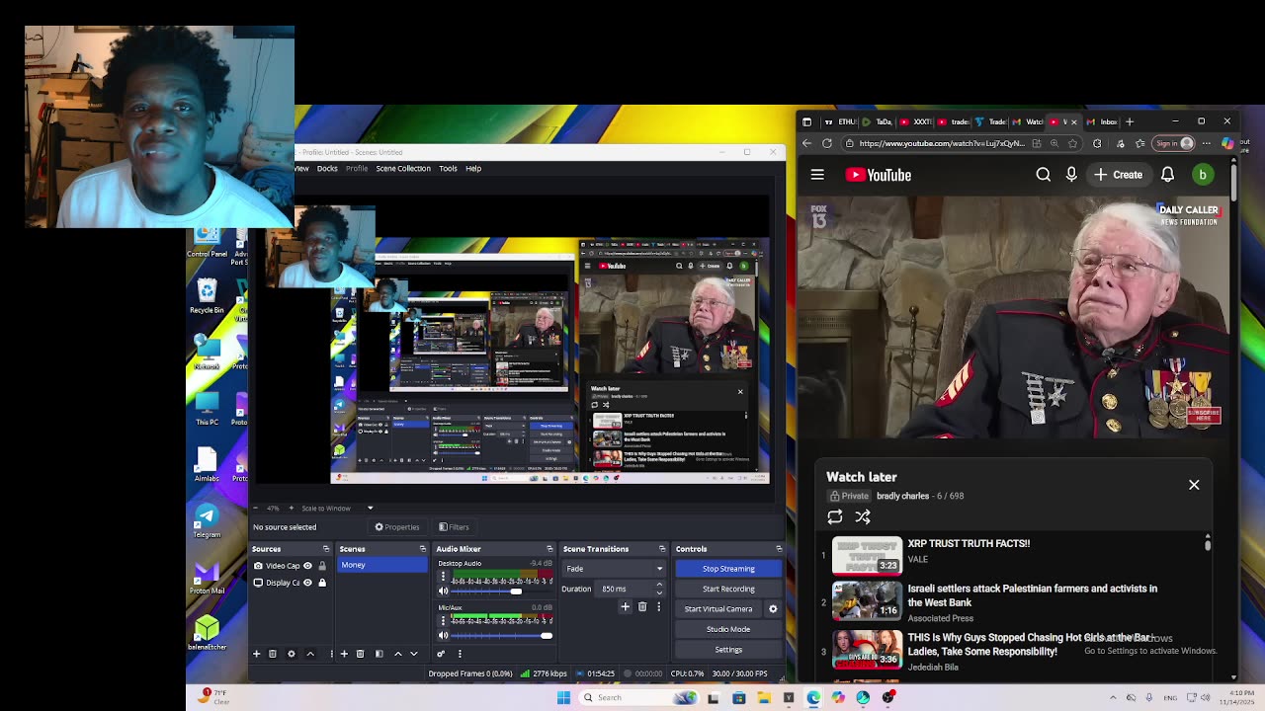Open virtual camera configuration gear
This screenshot has height=711, width=1265.
click(x=773, y=609)
